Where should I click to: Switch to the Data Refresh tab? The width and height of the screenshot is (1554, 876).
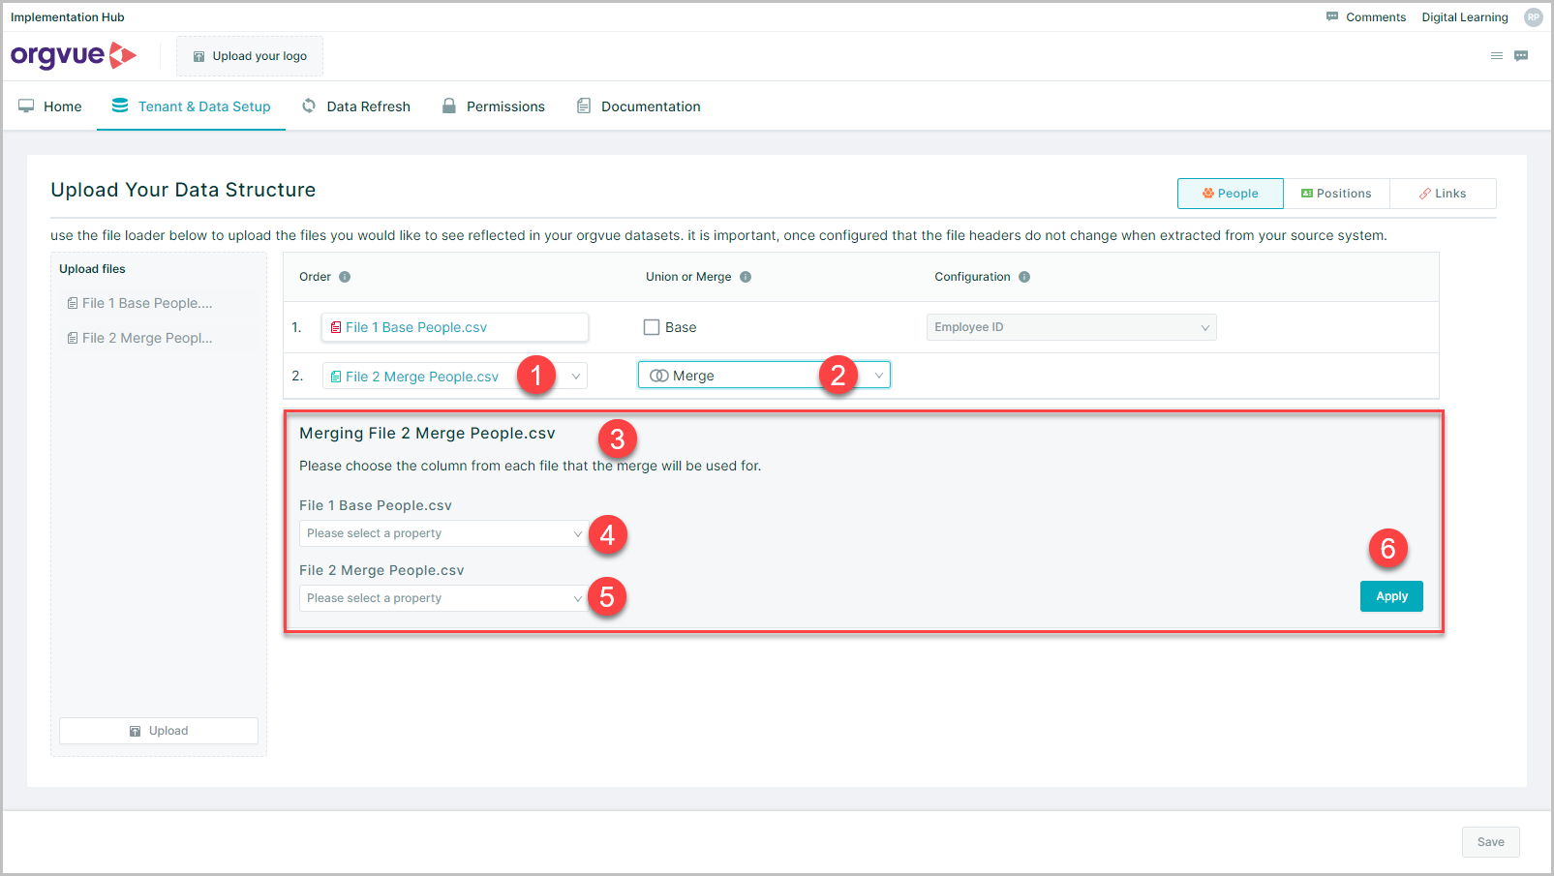[356, 106]
